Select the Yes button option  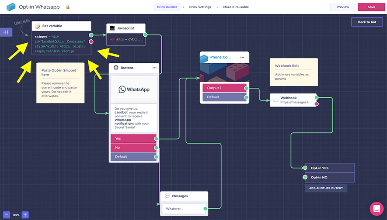(x=133, y=138)
